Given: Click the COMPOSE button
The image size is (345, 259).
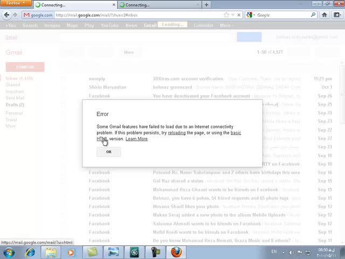Looking at the screenshot, I should click(25, 67).
